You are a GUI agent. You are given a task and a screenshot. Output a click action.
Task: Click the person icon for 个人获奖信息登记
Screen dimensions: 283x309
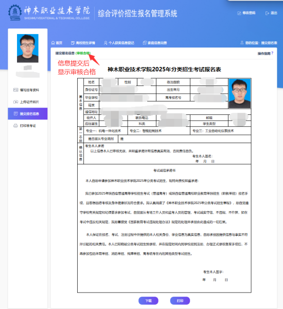pos(105,43)
